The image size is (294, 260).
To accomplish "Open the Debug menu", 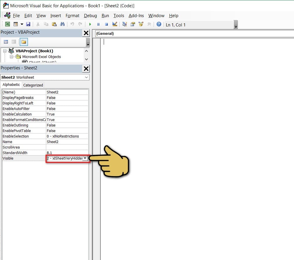I will (x=90, y=16).
